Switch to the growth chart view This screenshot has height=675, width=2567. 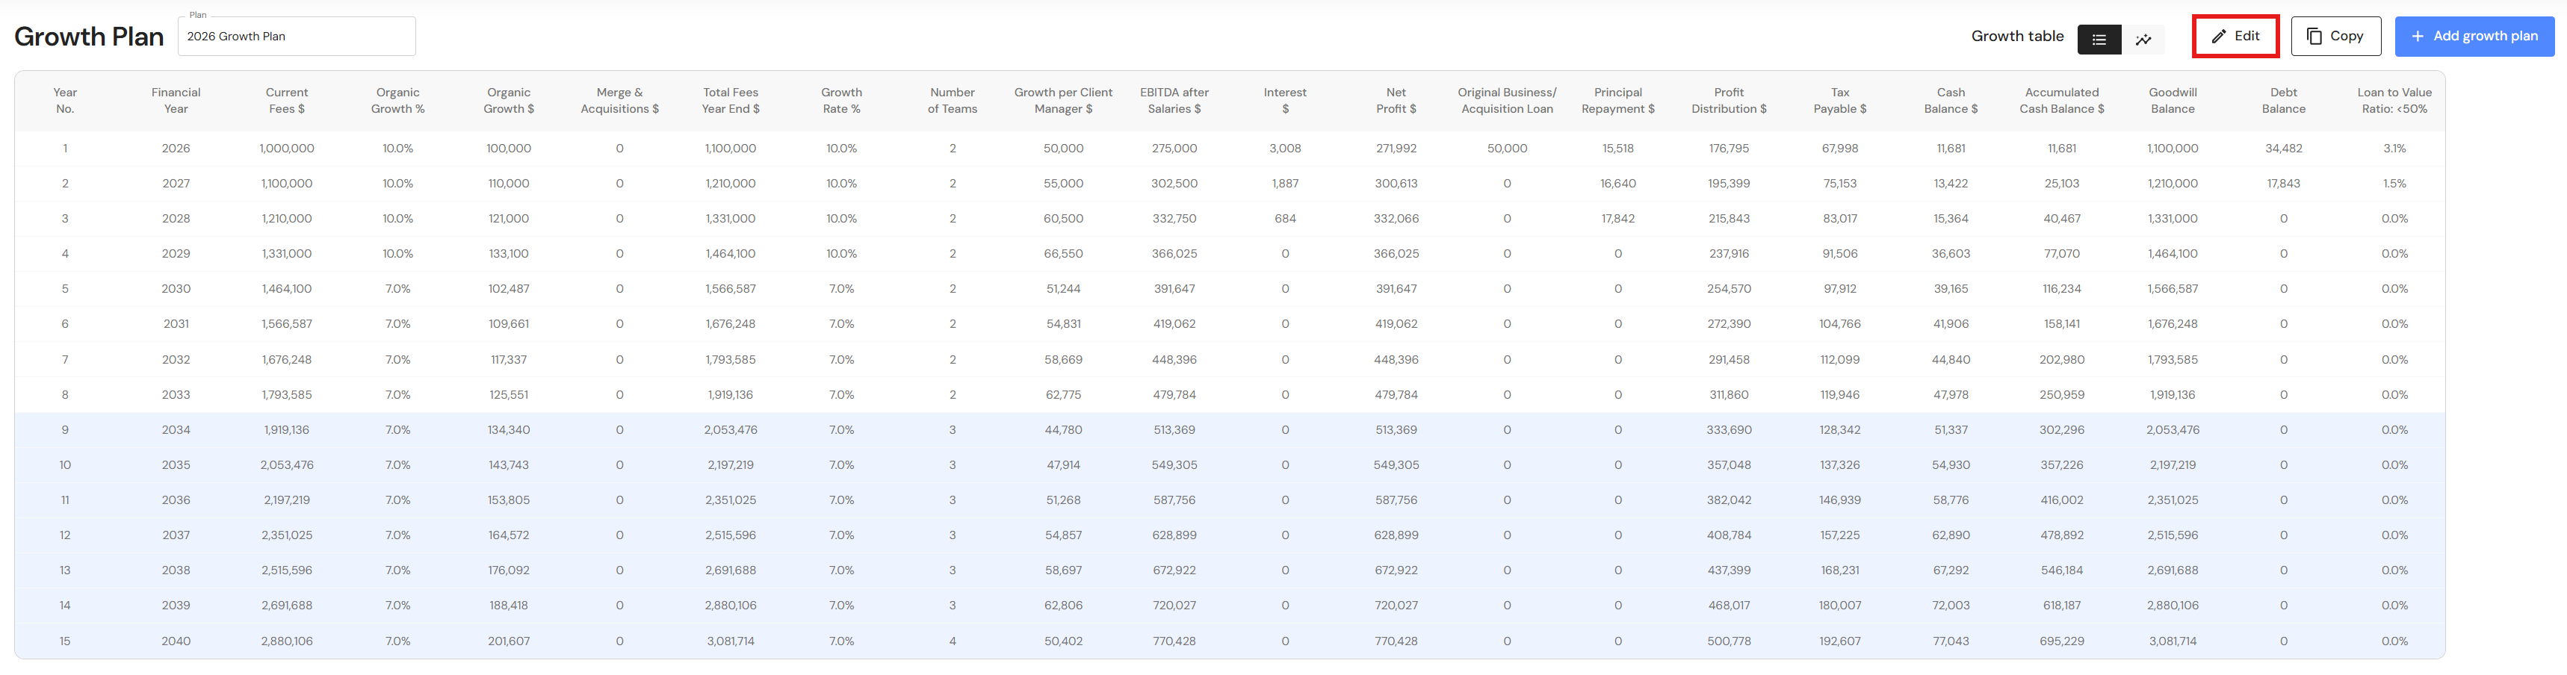[2143, 39]
